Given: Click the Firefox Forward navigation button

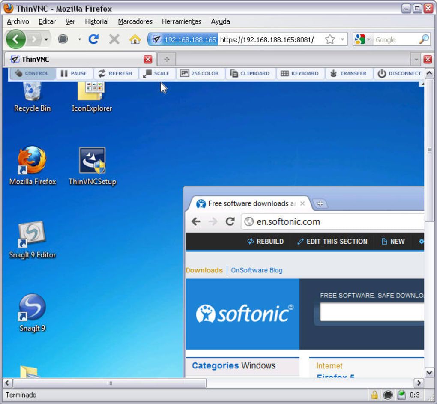Looking at the screenshot, I should pyautogui.click(x=34, y=39).
